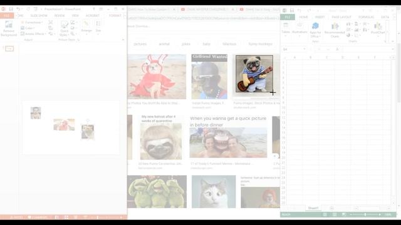Select the Sheet1 tab in Excel
The image size is (401, 225).
(x=313, y=208)
